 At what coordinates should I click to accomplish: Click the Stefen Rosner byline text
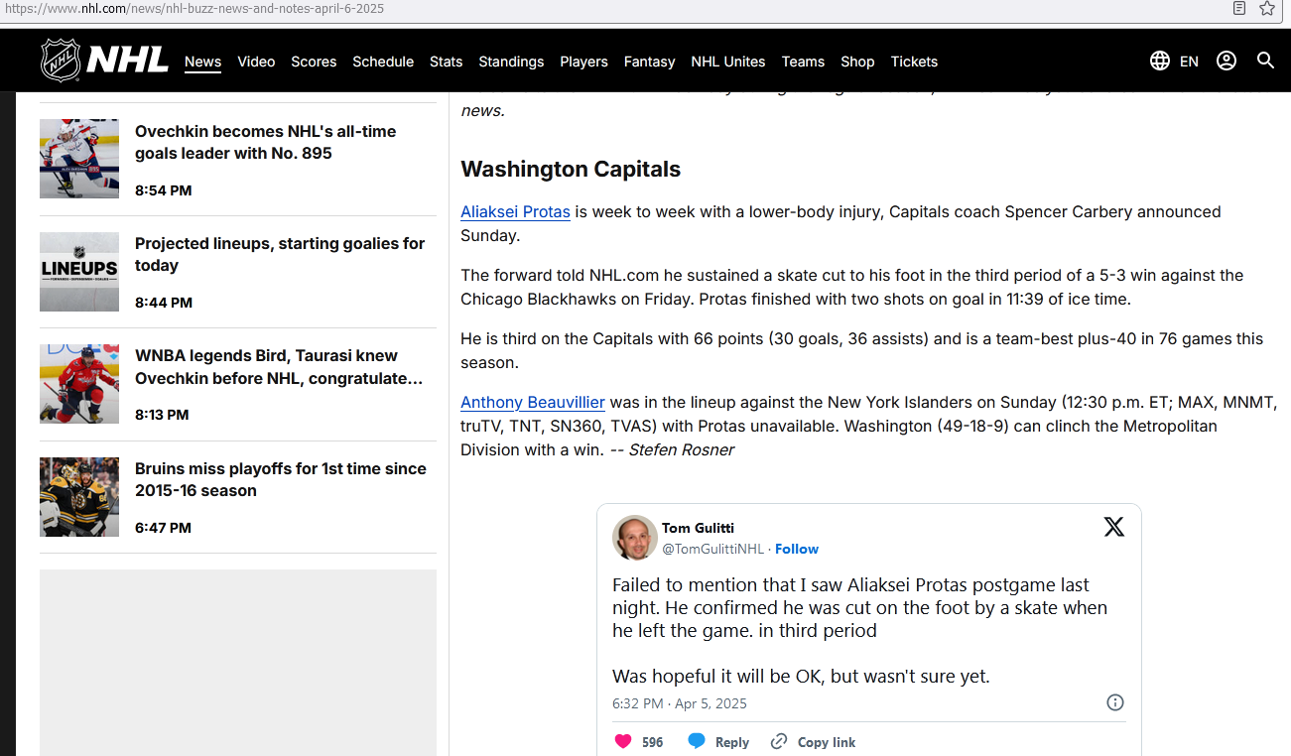pyautogui.click(x=681, y=449)
